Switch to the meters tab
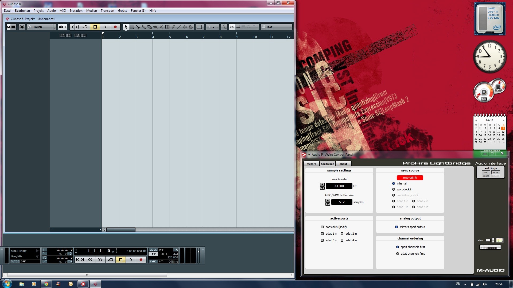This screenshot has height=288, width=513. [x=311, y=164]
